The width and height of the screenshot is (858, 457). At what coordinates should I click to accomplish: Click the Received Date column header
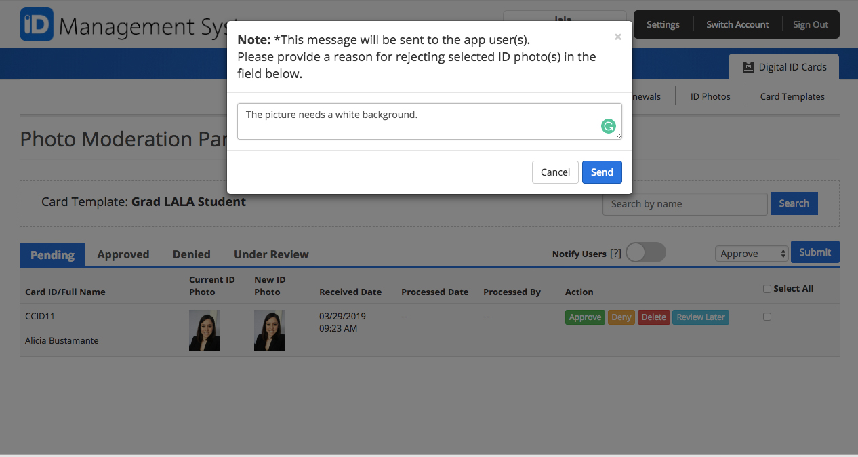pos(350,292)
